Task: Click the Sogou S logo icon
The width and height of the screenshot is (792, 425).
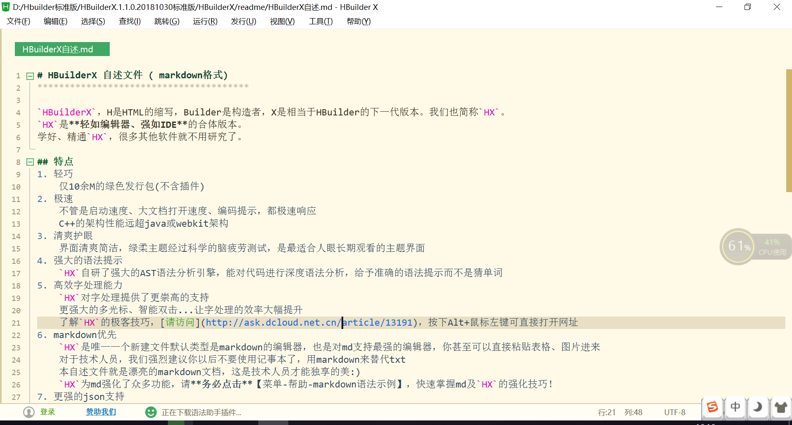Action: tap(712, 407)
